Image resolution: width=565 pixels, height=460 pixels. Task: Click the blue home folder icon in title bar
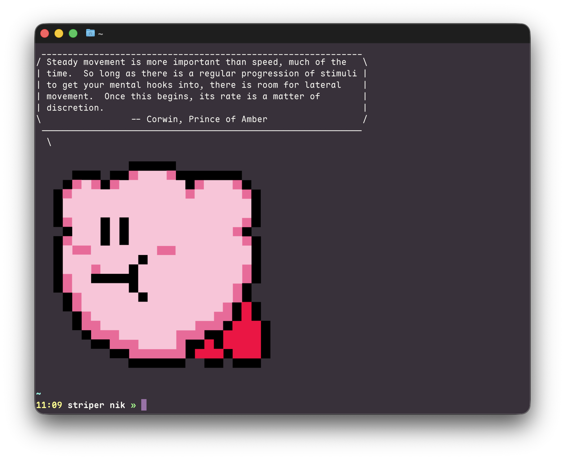90,33
